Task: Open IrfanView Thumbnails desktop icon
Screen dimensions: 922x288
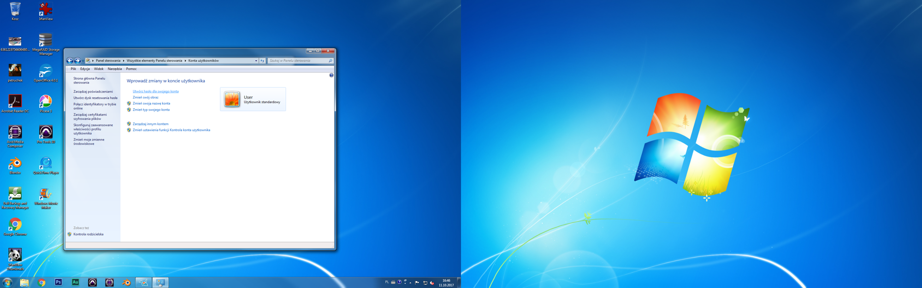Action: click(x=15, y=259)
